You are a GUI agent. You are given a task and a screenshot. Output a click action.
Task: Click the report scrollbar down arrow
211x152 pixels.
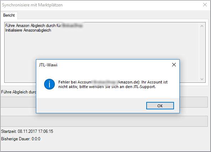[x=202, y=79]
